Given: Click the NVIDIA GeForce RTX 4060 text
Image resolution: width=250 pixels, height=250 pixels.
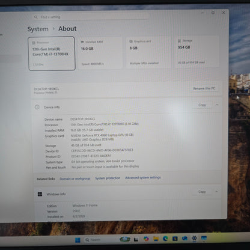Looking at the screenshot, I should 102,135.
